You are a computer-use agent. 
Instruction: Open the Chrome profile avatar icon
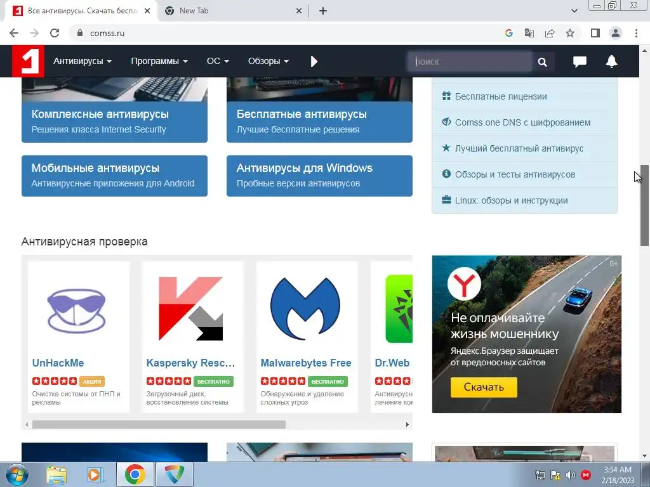(x=616, y=33)
